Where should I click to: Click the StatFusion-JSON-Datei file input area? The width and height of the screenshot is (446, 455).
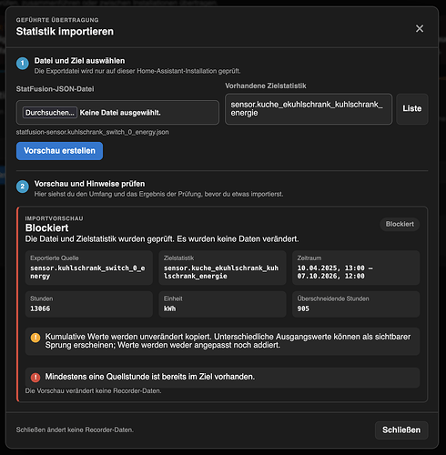click(x=117, y=113)
